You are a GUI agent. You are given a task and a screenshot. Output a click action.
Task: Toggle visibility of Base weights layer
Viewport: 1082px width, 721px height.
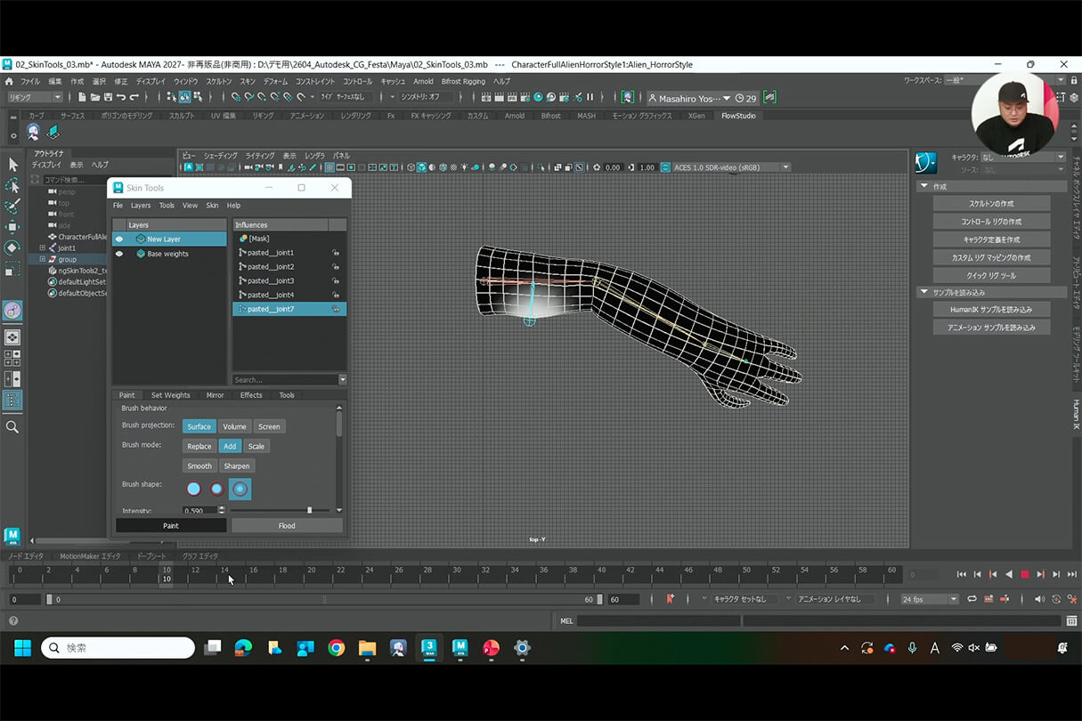(x=119, y=254)
